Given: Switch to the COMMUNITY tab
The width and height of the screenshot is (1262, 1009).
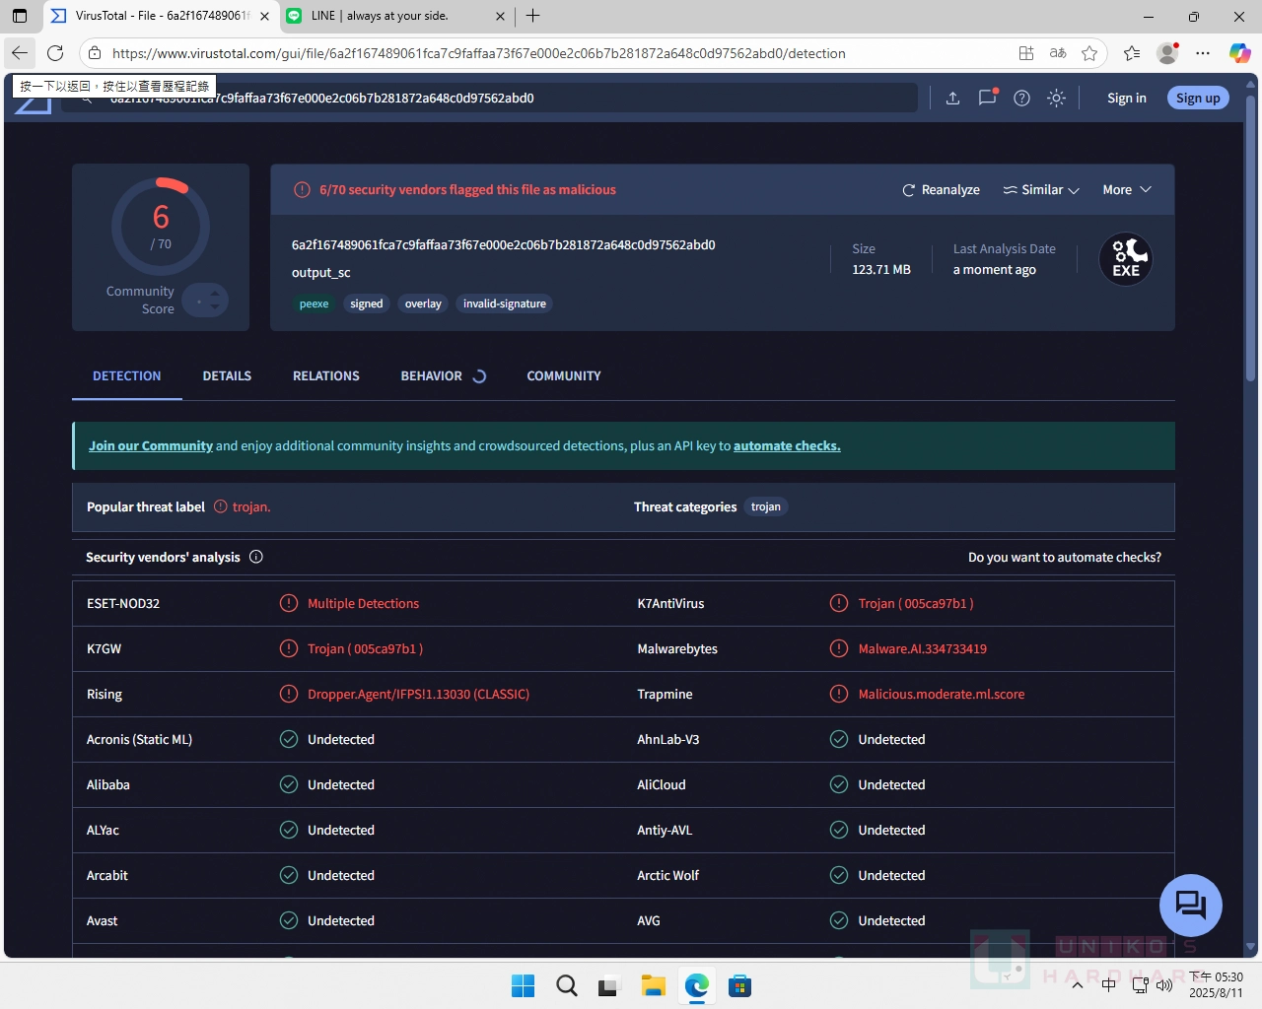Looking at the screenshot, I should [563, 375].
